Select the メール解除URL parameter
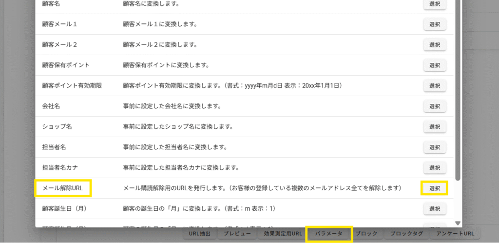 (x=434, y=188)
